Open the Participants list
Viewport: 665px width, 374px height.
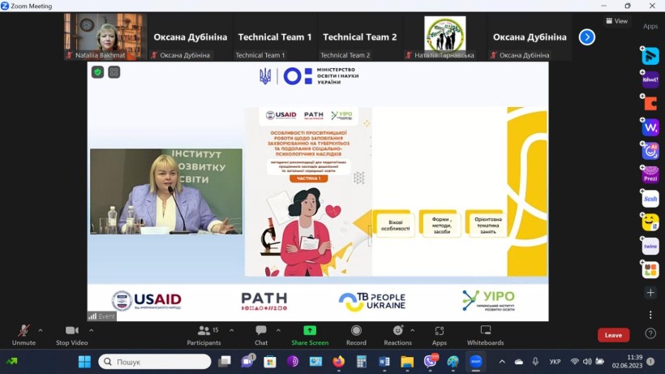204,335
